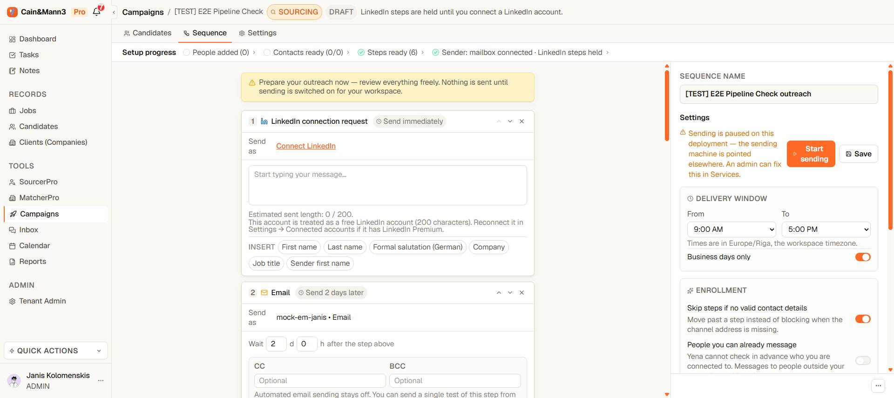
Task: Open the notifications bell
Action: (97, 12)
